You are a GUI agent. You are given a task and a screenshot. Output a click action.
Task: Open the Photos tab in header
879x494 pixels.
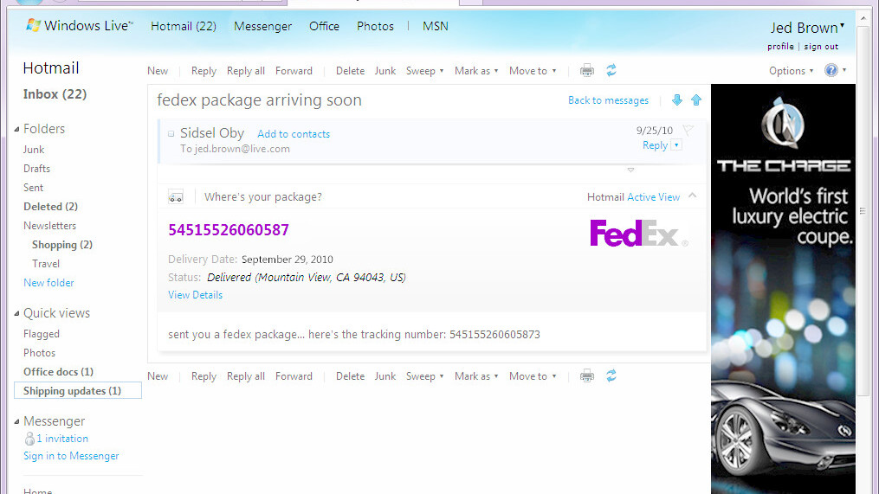coord(375,26)
